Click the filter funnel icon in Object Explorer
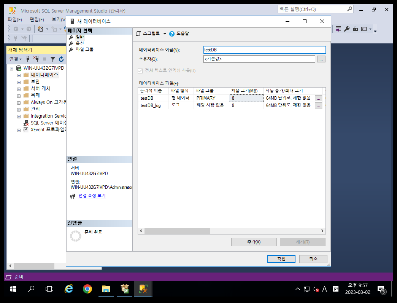The width and height of the screenshot is (397, 303). (x=52, y=59)
